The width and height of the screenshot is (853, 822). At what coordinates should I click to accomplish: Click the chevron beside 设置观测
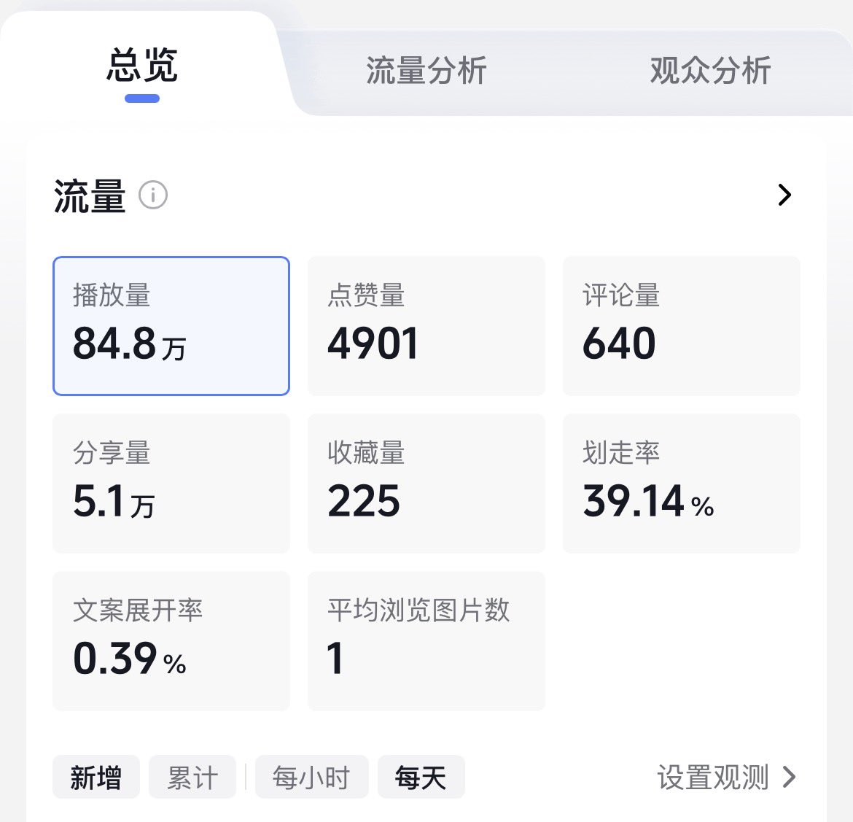point(790,777)
